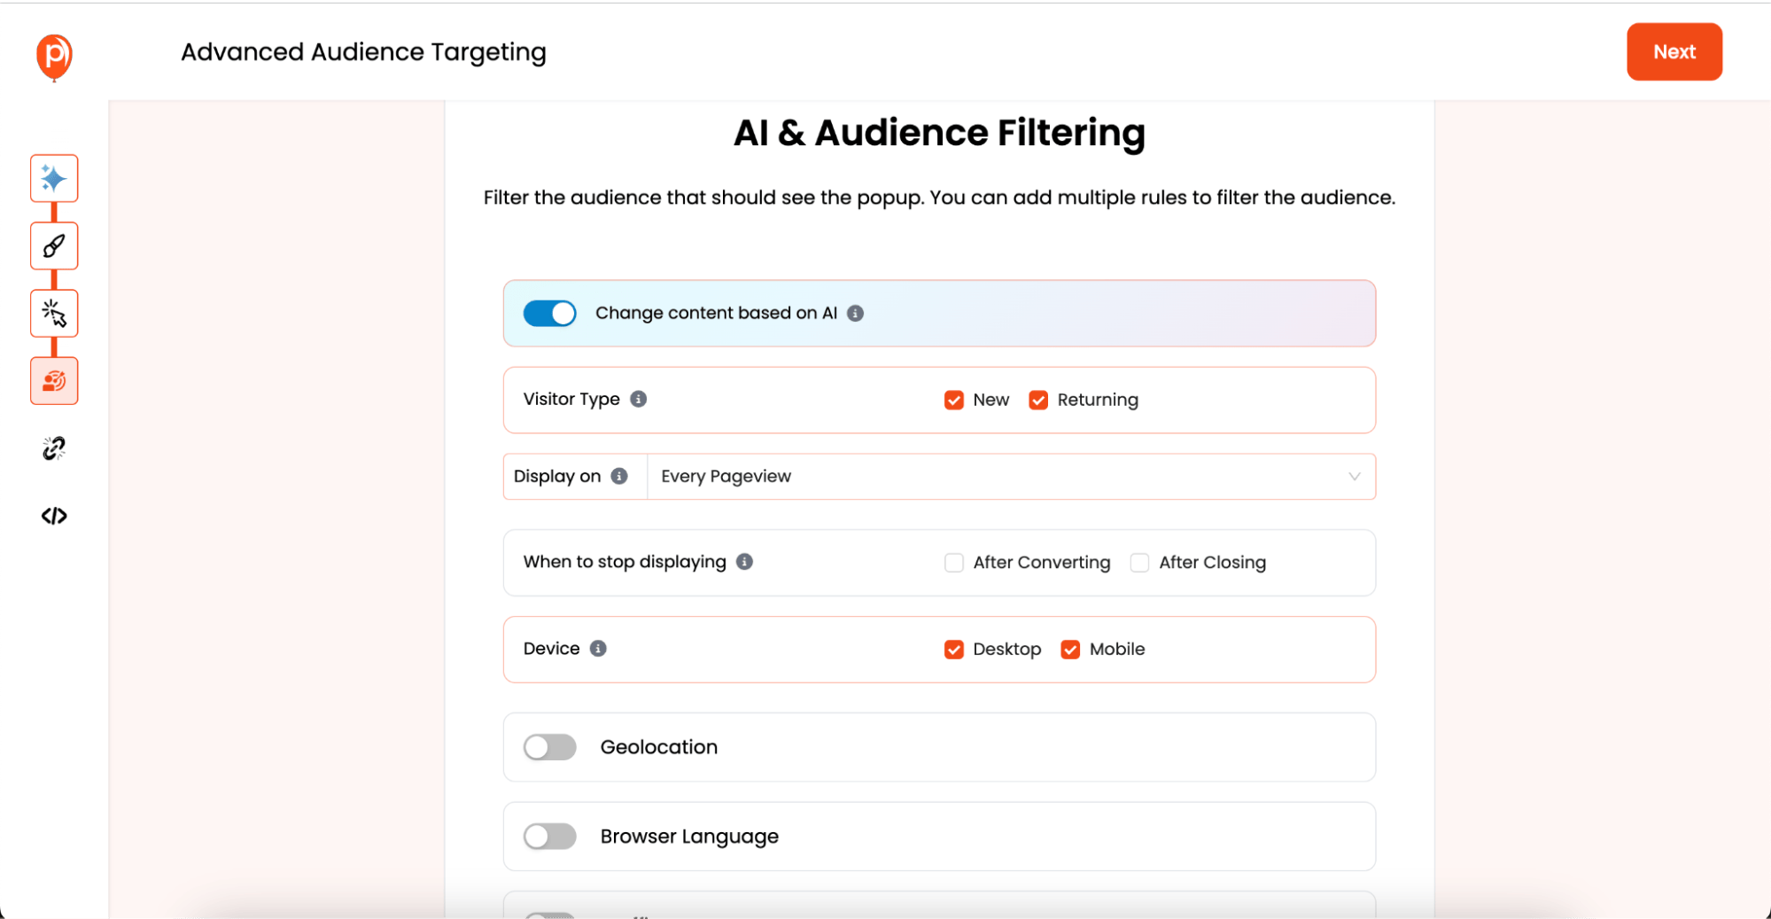Uncheck the New visitor checkbox
The width and height of the screenshot is (1771, 919).
[954, 401]
